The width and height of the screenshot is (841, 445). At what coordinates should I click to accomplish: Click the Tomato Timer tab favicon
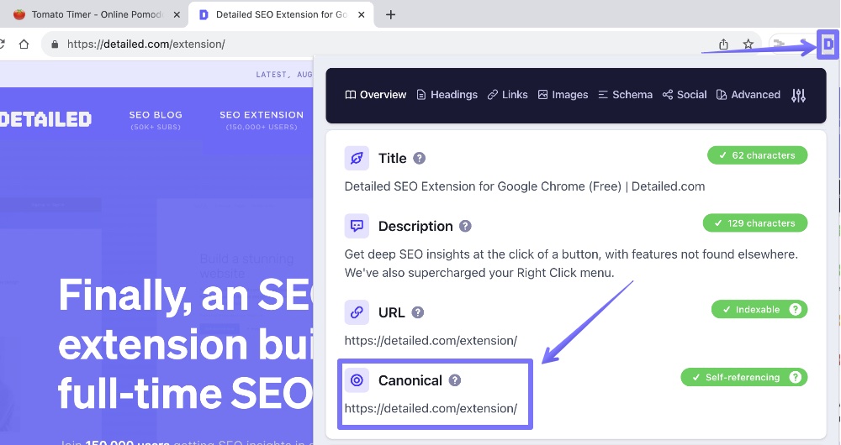(x=19, y=14)
